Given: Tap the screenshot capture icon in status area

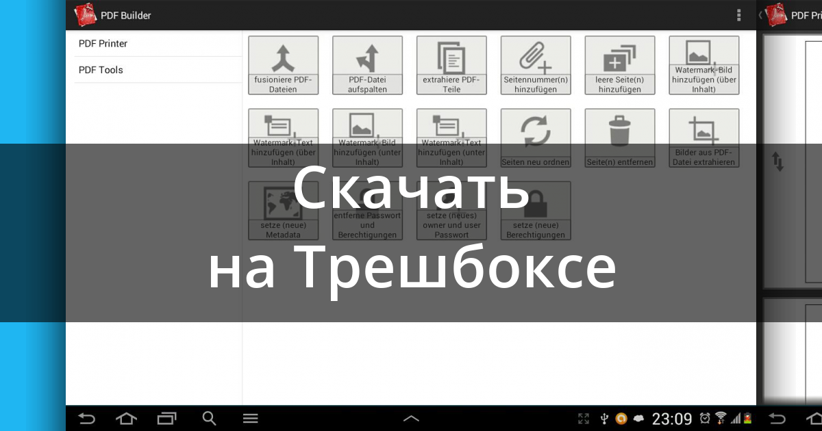Looking at the screenshot, I should click(x=584, y=419).
